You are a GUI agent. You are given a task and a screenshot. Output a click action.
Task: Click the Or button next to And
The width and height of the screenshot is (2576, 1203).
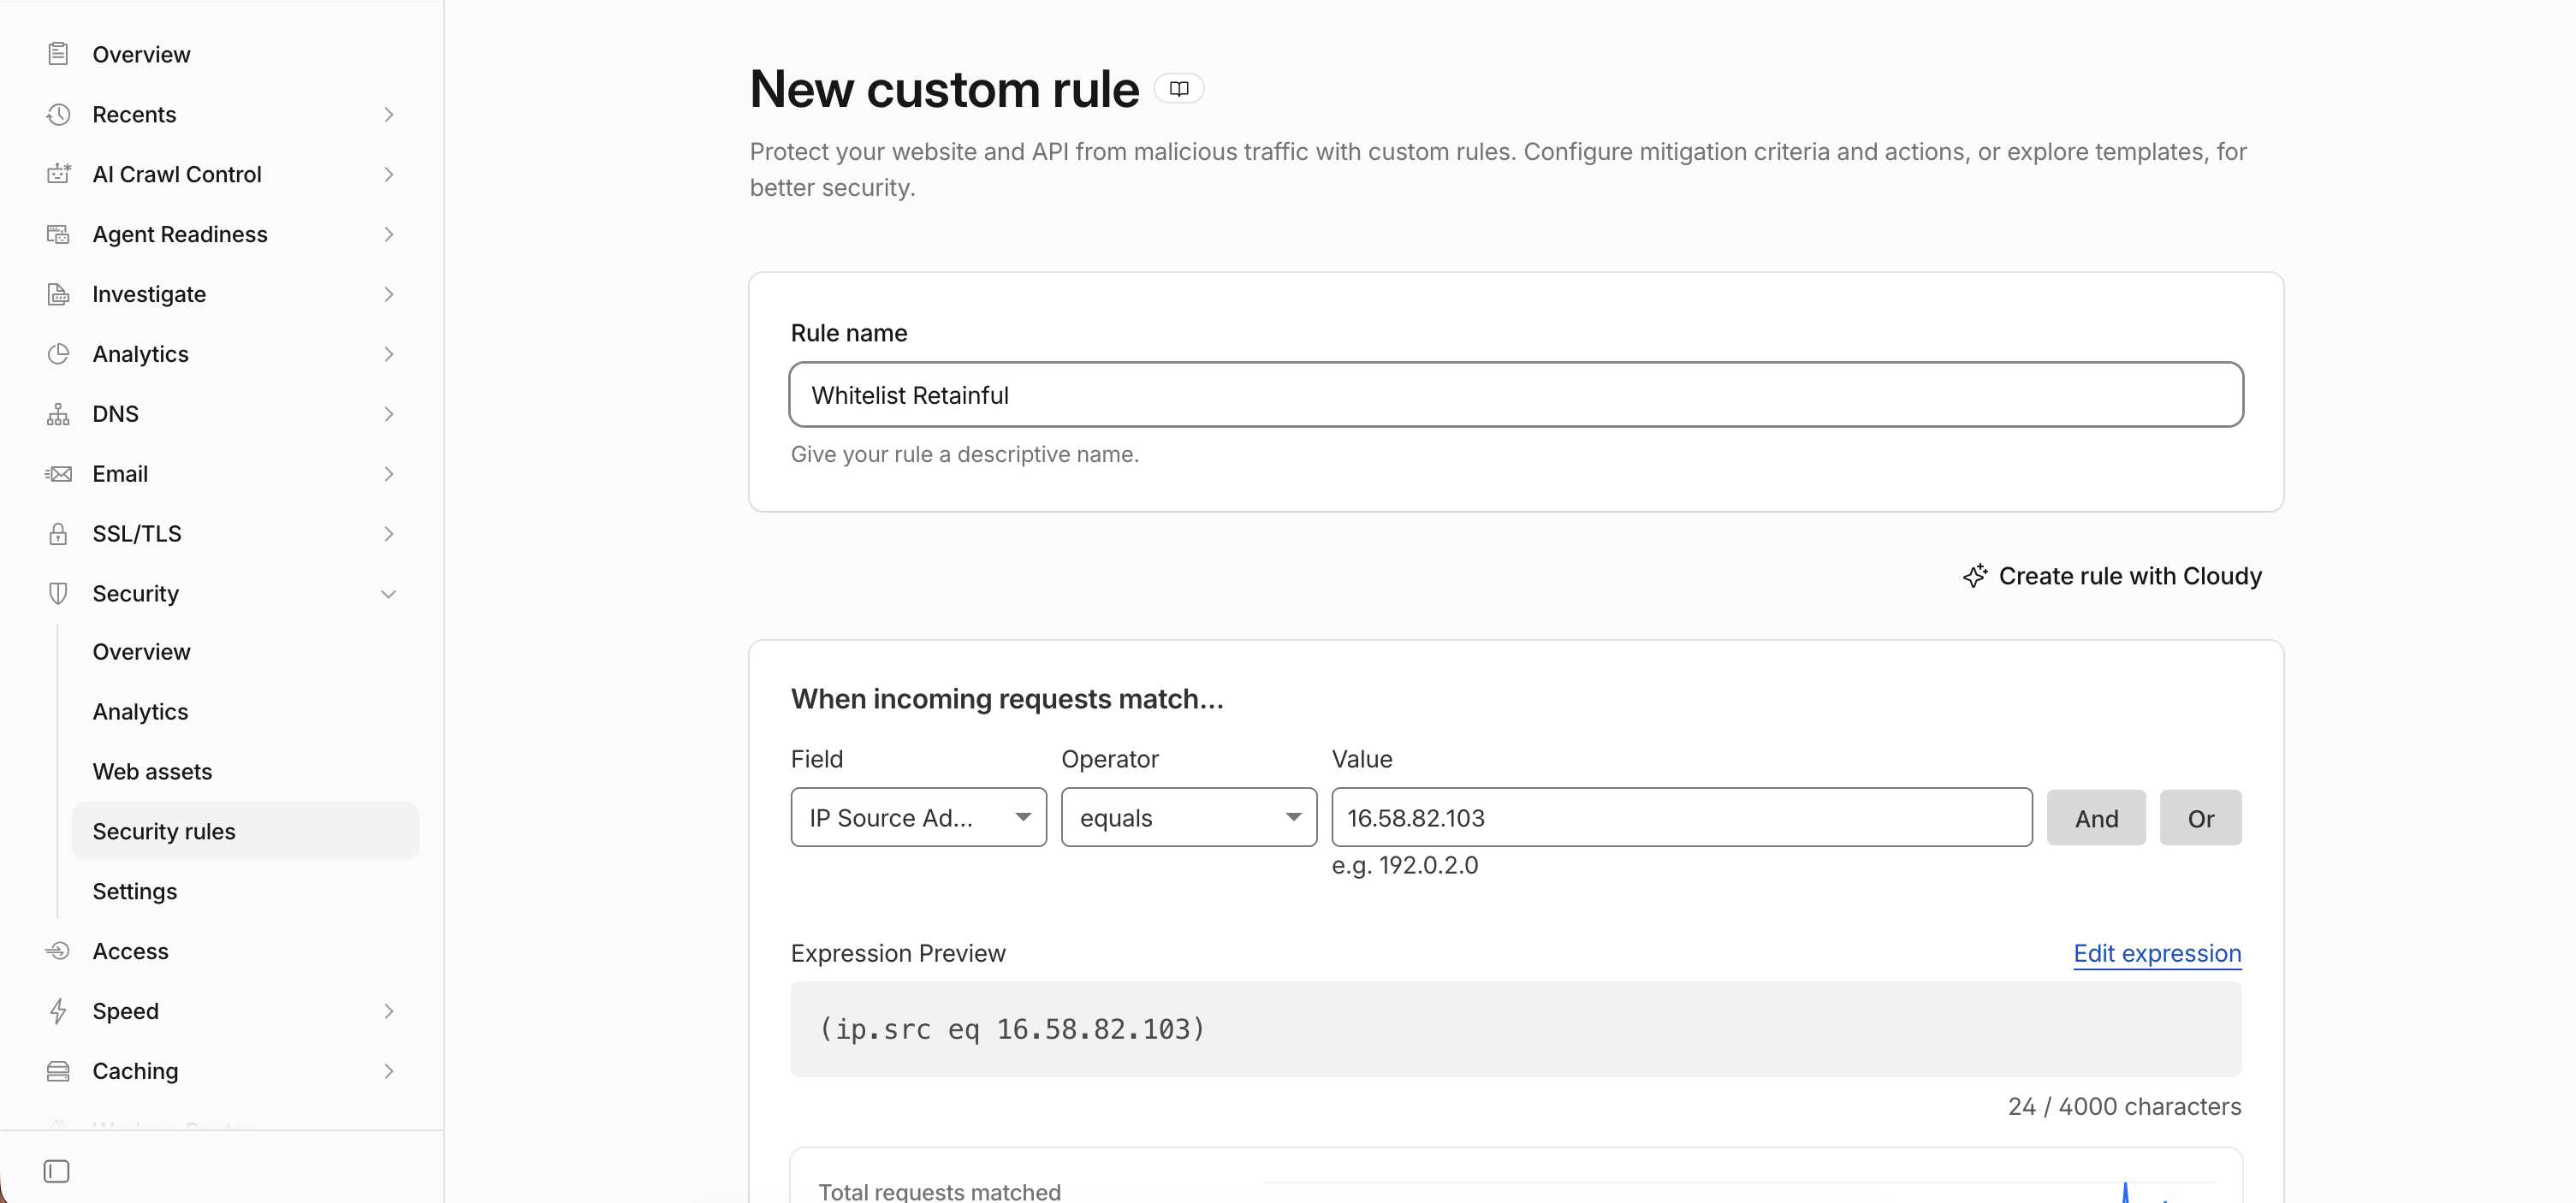pos(2200,818)
